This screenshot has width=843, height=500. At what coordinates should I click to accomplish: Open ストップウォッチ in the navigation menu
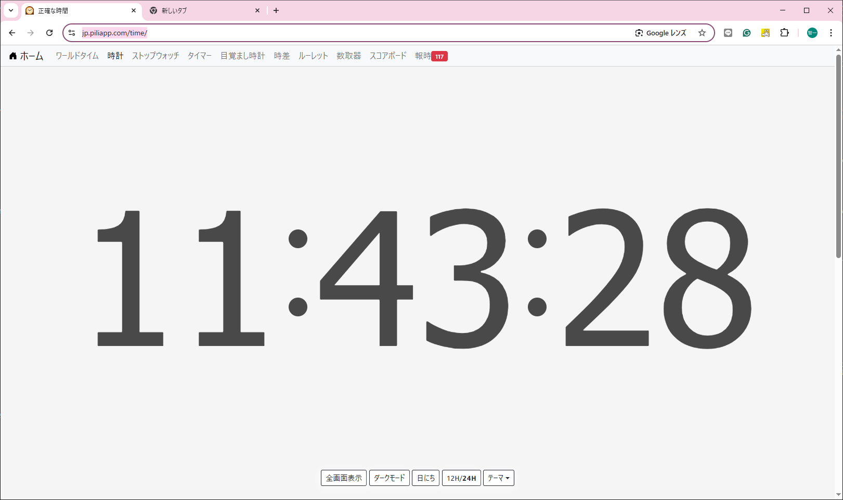click(x=155, y=56)
